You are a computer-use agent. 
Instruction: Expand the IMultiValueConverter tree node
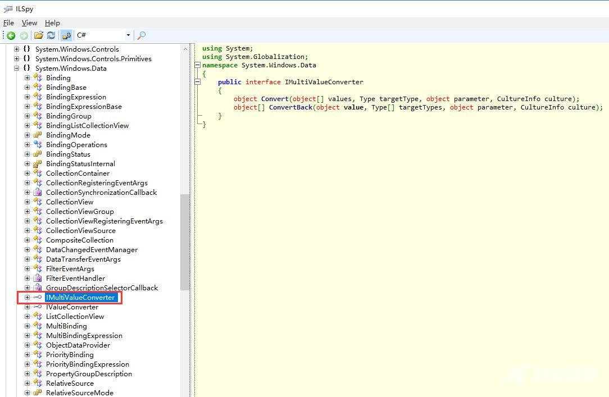(x=27, y=298)
